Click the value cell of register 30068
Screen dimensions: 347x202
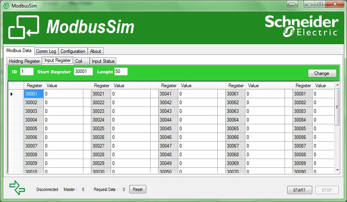pyautogui.click(x=265, y=155)
